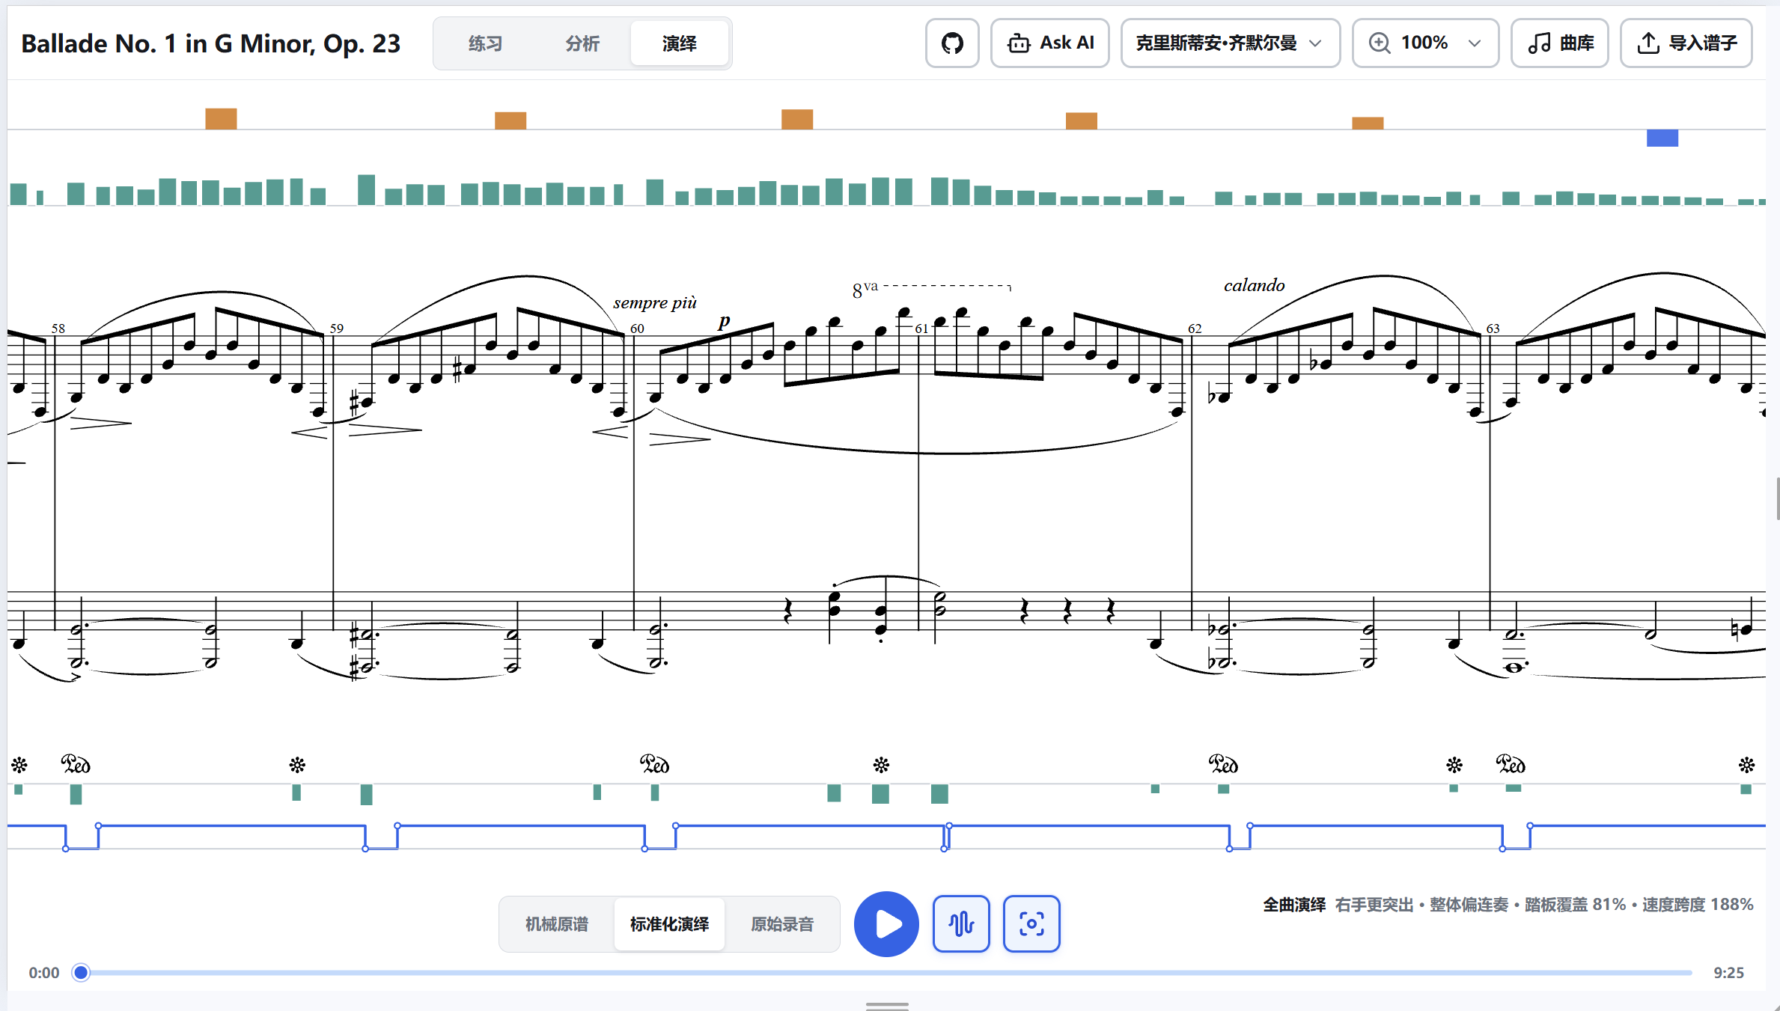Open the 100% zoom dropdown
The image size is (1780, 1011).
(x=1426, y=43)
